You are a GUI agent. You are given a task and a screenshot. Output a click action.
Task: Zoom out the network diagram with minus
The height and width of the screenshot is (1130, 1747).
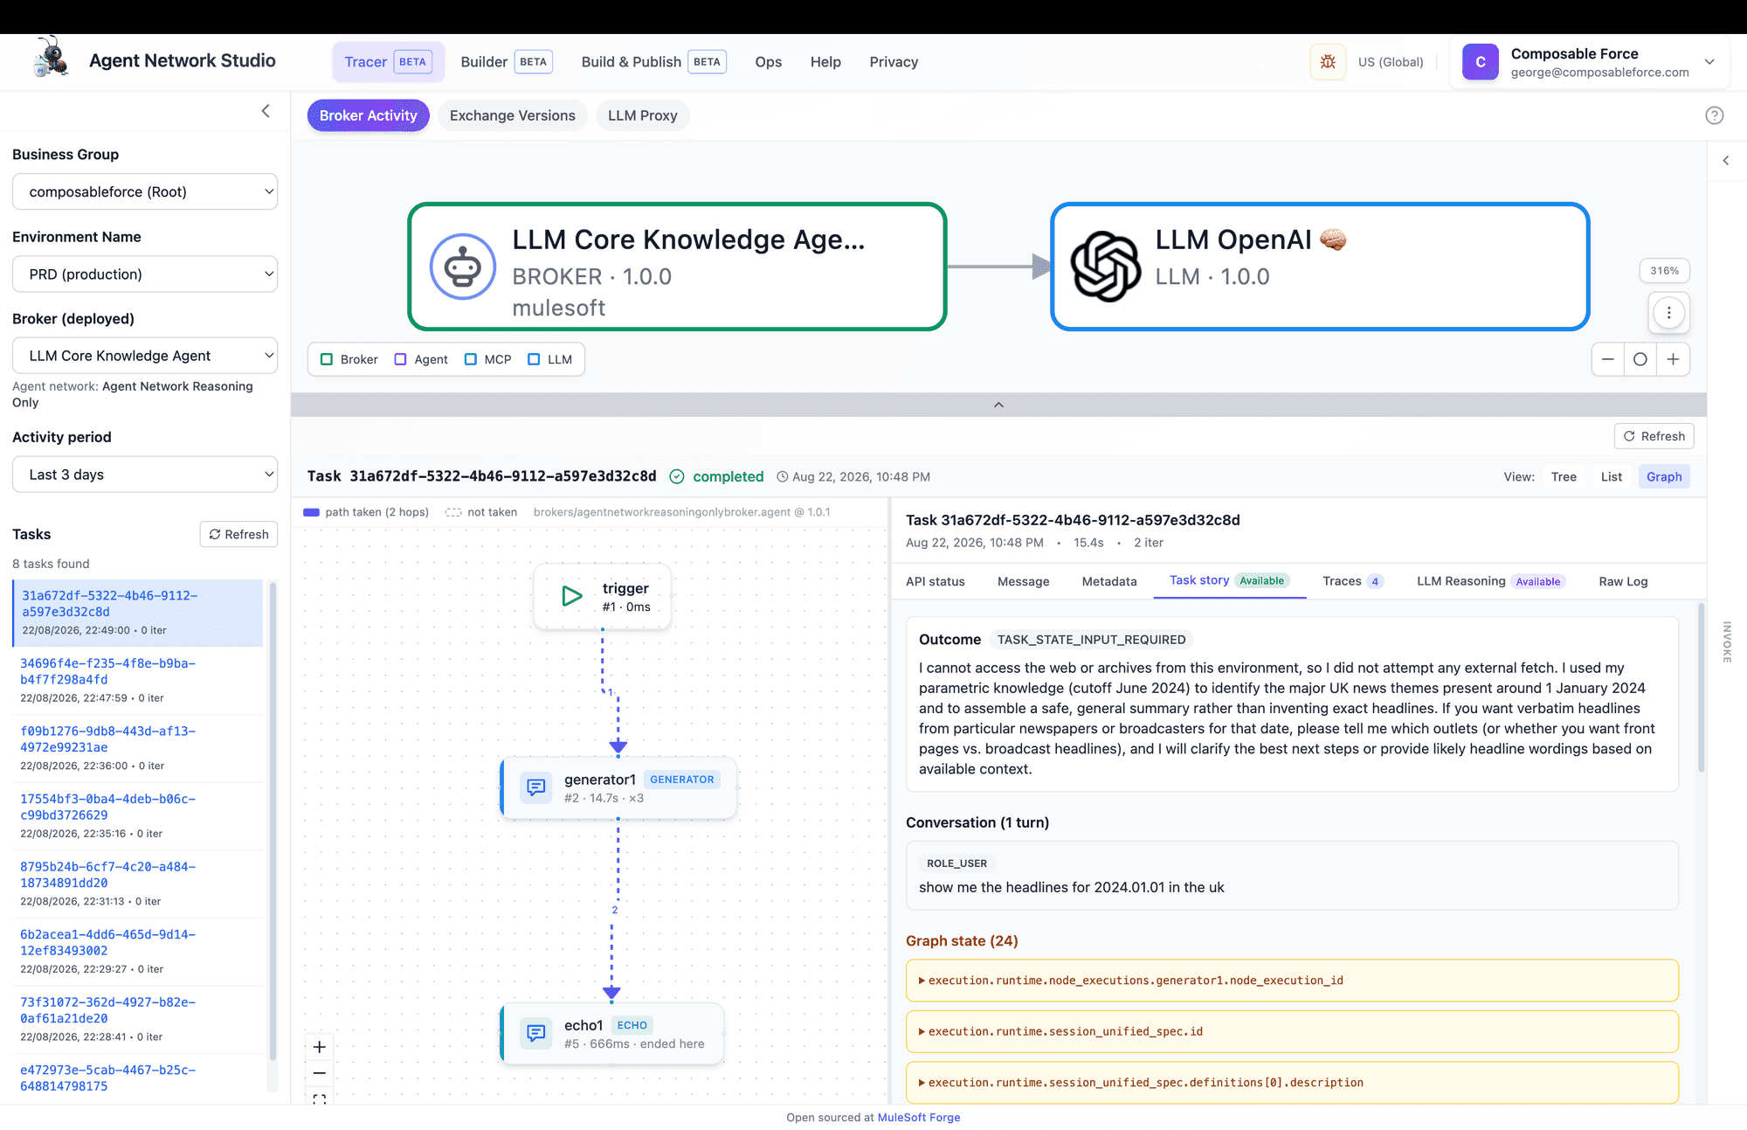coord(1607,359)
